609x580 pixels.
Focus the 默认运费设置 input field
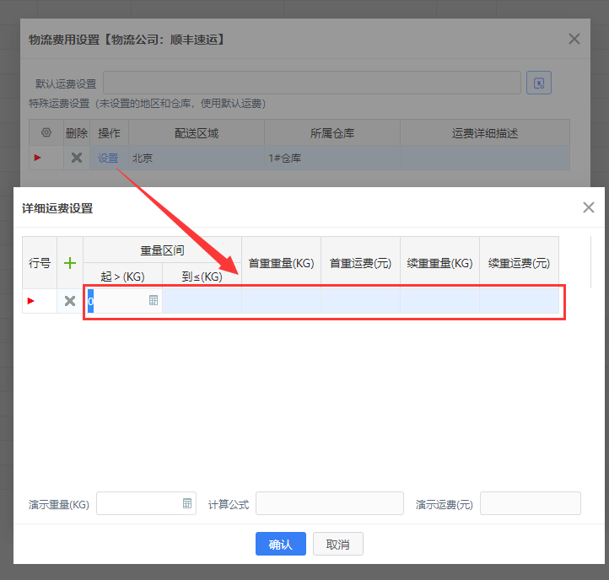click(x=312, y=83)
